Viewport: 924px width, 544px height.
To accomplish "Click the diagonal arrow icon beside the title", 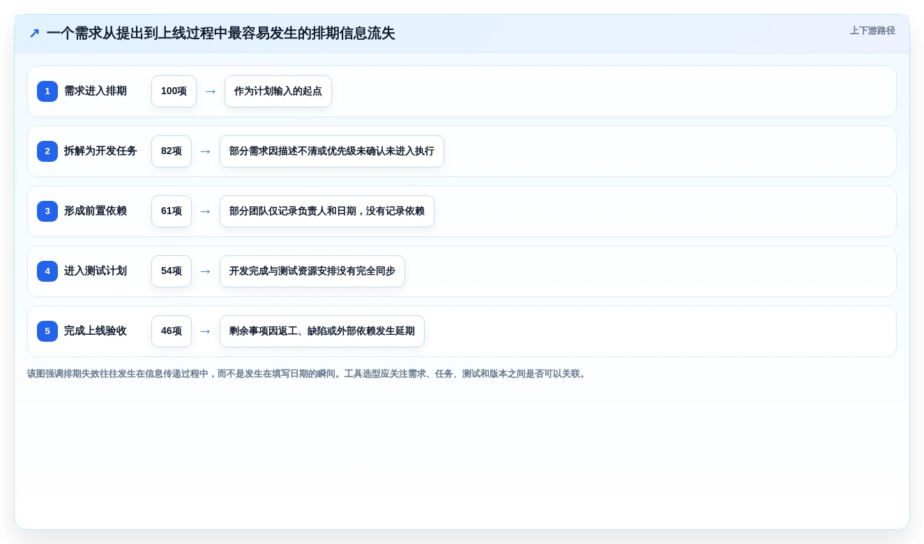I will click(x=34, y=33).
